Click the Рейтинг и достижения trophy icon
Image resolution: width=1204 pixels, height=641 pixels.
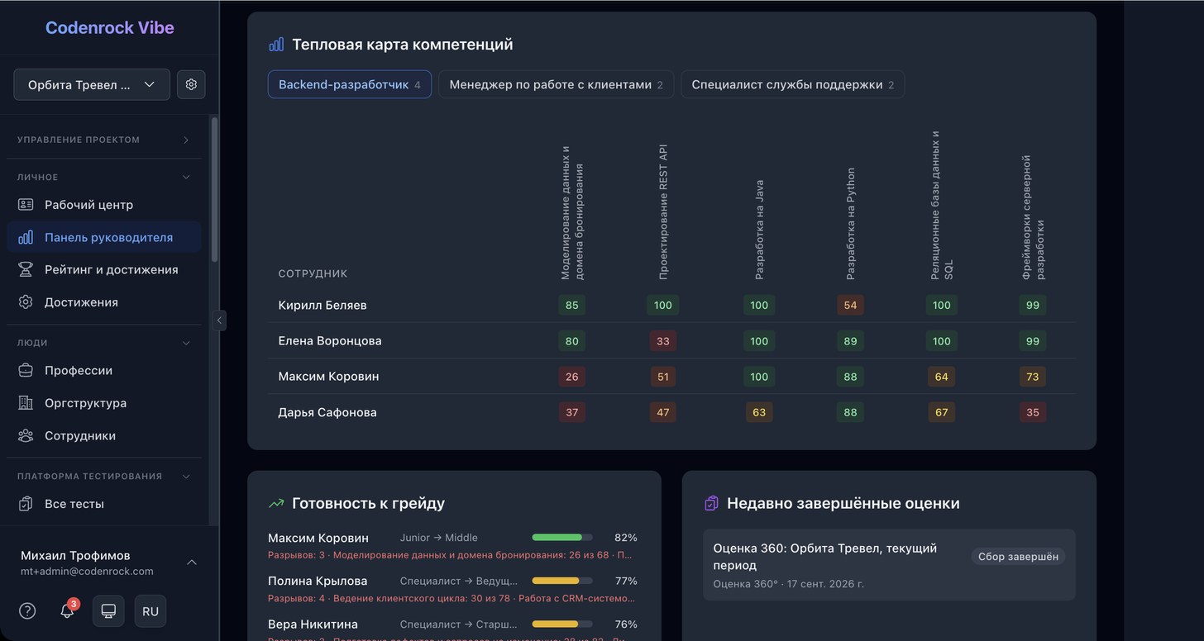point(26,269)
